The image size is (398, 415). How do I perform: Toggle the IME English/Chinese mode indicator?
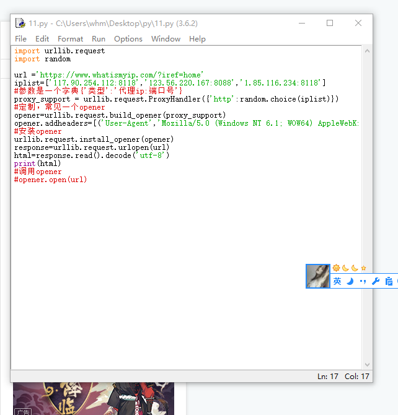tap(337, 281)
